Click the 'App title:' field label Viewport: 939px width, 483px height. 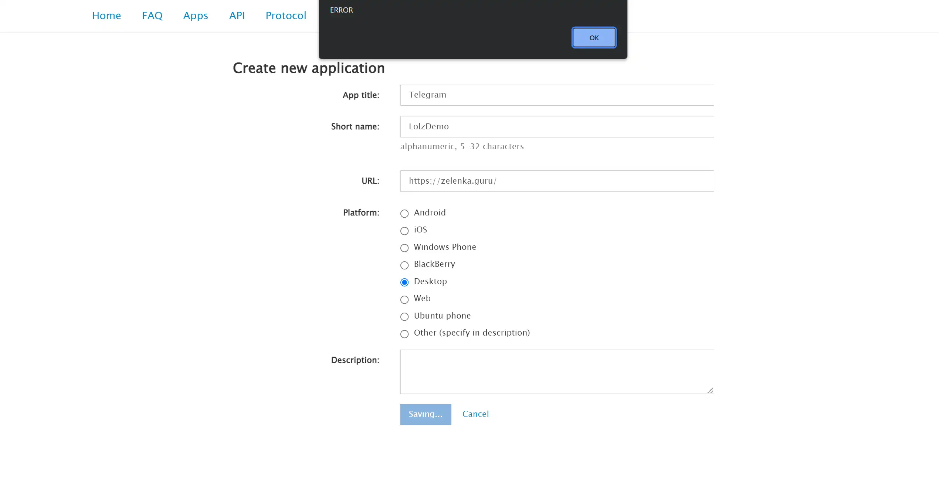coord(360,95)
